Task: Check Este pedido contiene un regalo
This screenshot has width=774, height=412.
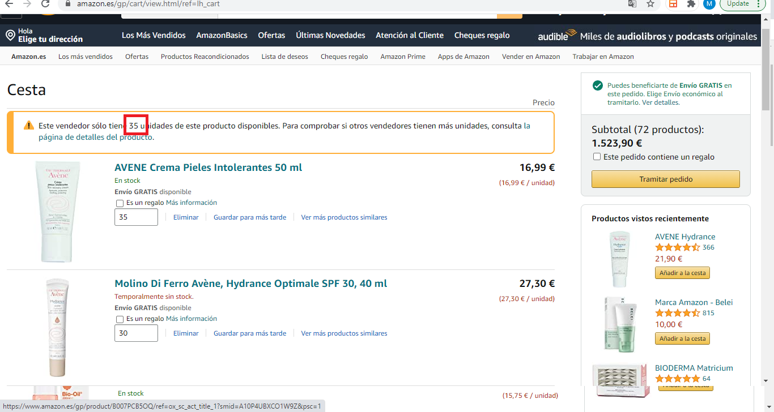Action: (x=597, y=157)
